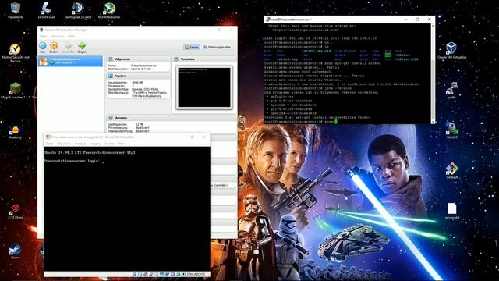Click the VirtualBox Manager title bar icon
This screenshot has height=281, width=499.
click(x=41, y=30)
